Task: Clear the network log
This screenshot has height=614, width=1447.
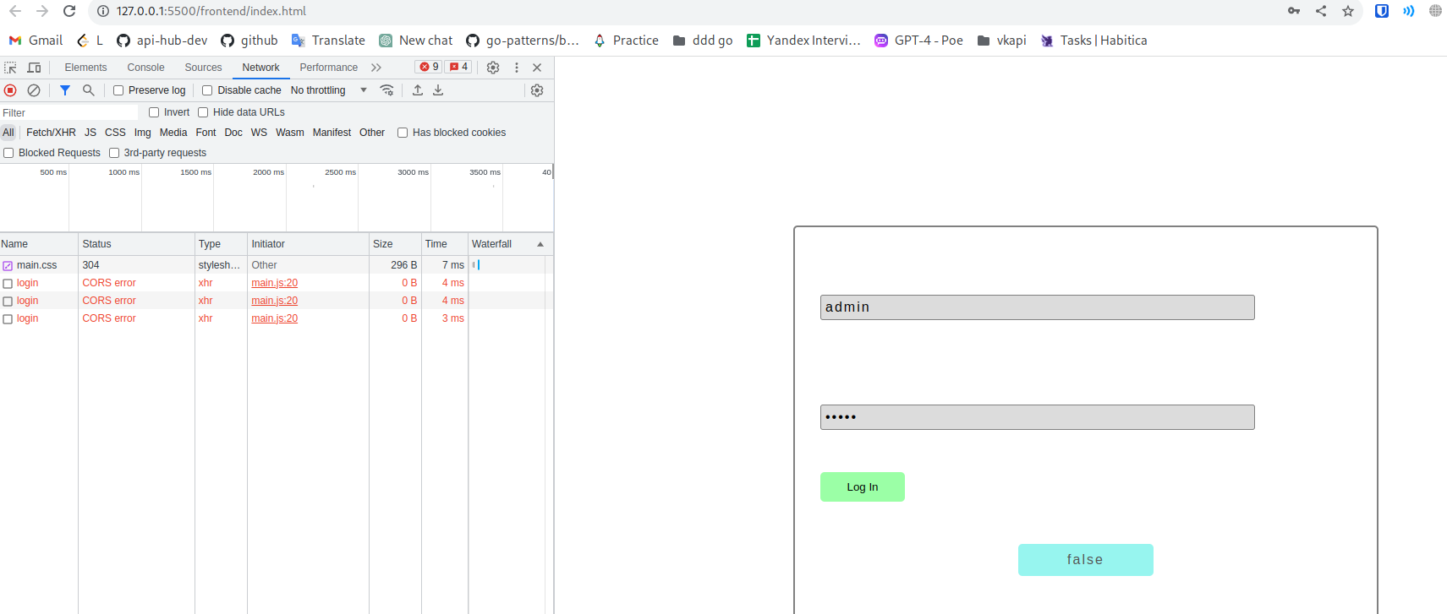Action: click(x=34, y=90)
